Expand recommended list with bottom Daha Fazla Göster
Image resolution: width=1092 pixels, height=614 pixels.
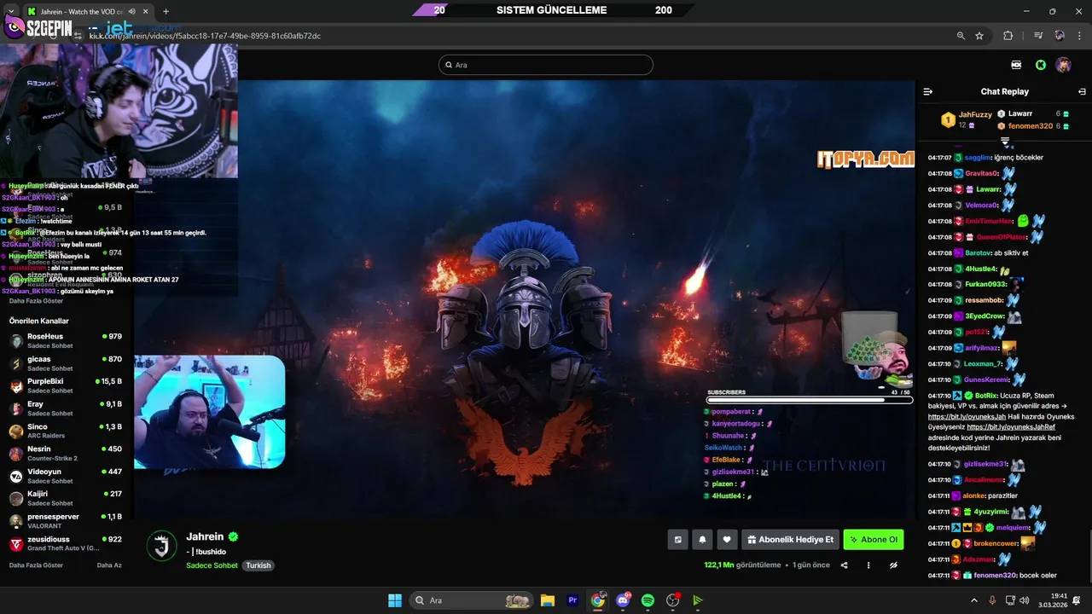click(36, 565)
